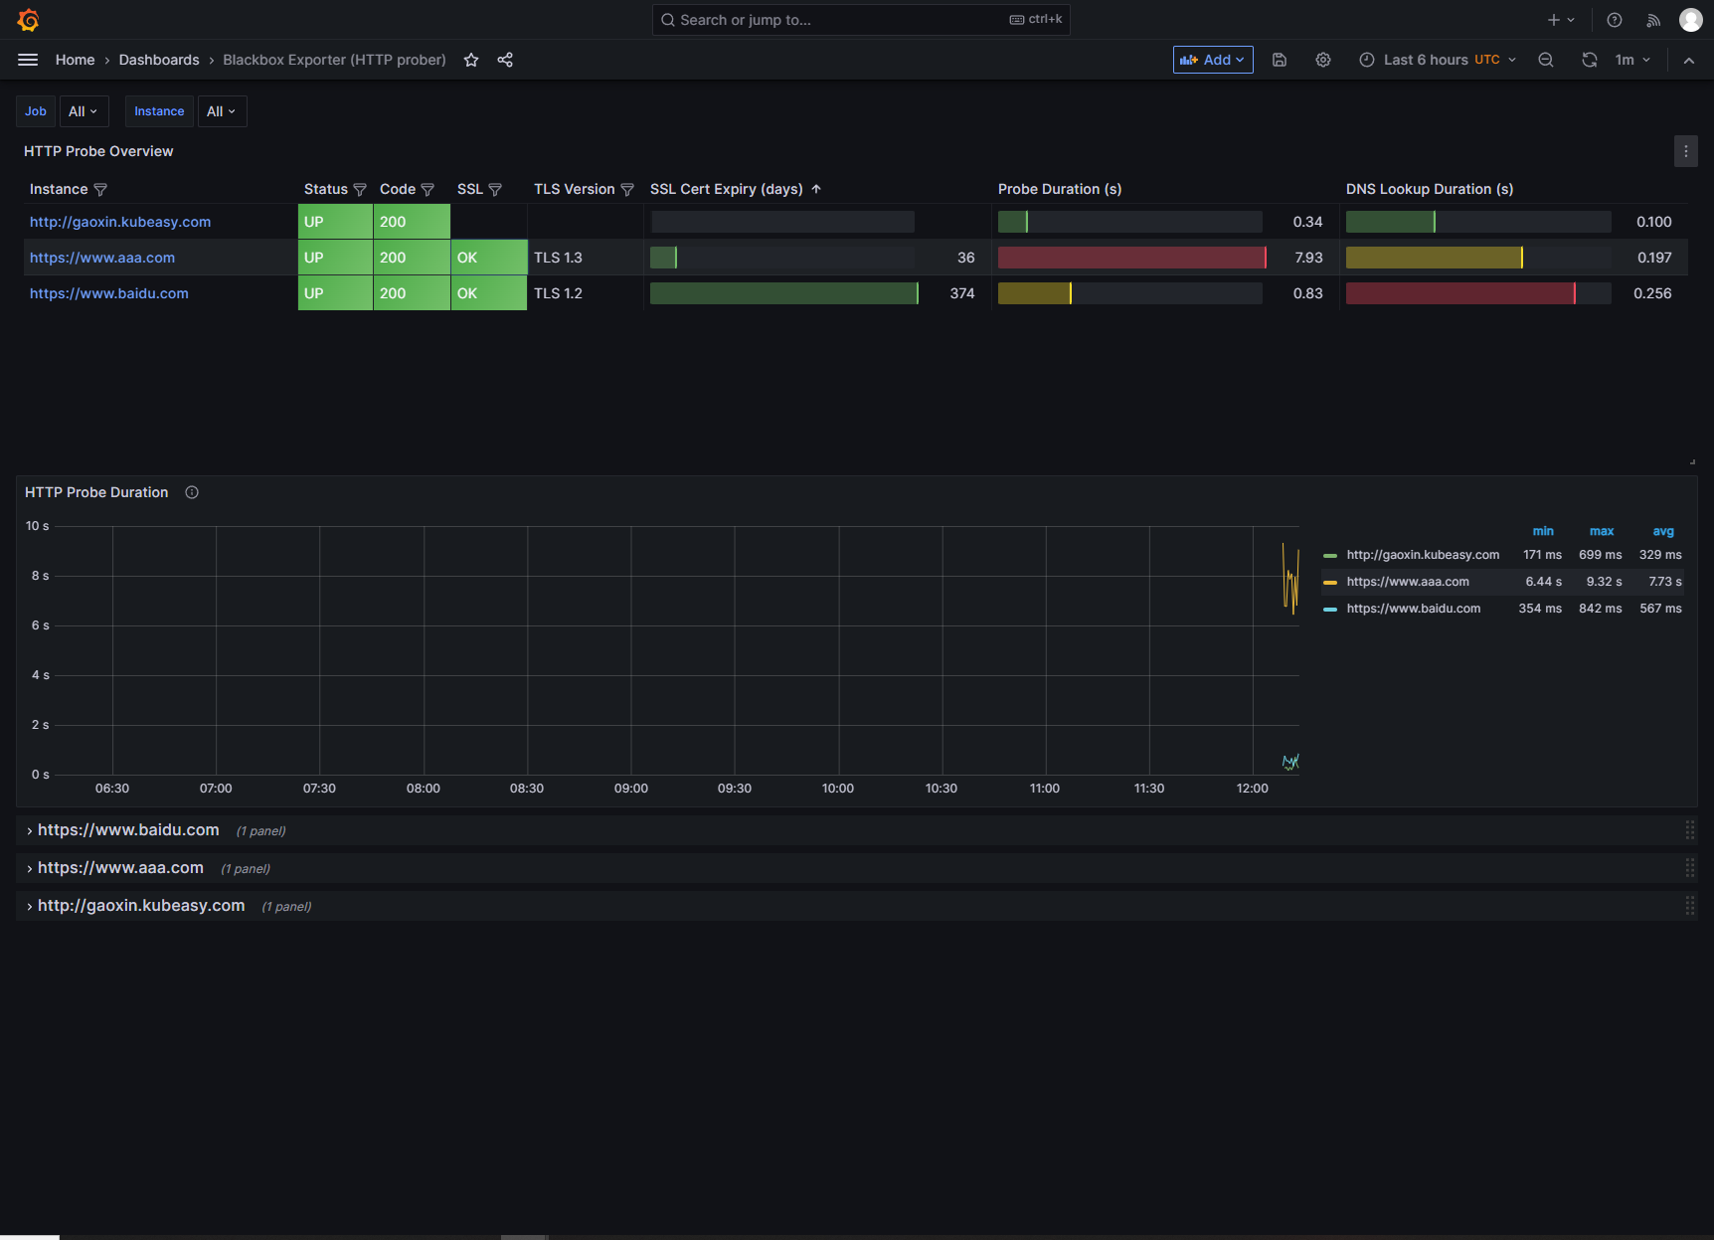Click the 7.93 probe duration value

pyautogui.click(x=1308, y=258)
